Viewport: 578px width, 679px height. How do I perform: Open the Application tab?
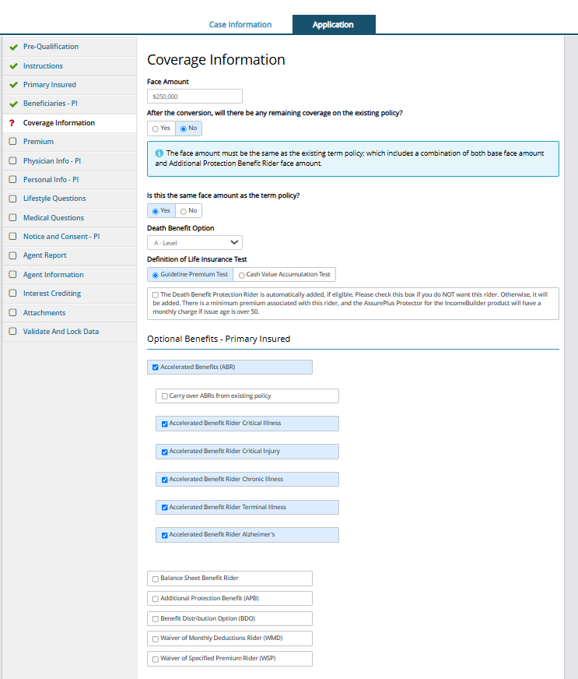click(333, 25)
